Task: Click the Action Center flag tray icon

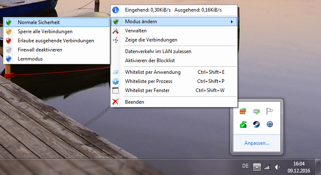Action: [269, 111]
